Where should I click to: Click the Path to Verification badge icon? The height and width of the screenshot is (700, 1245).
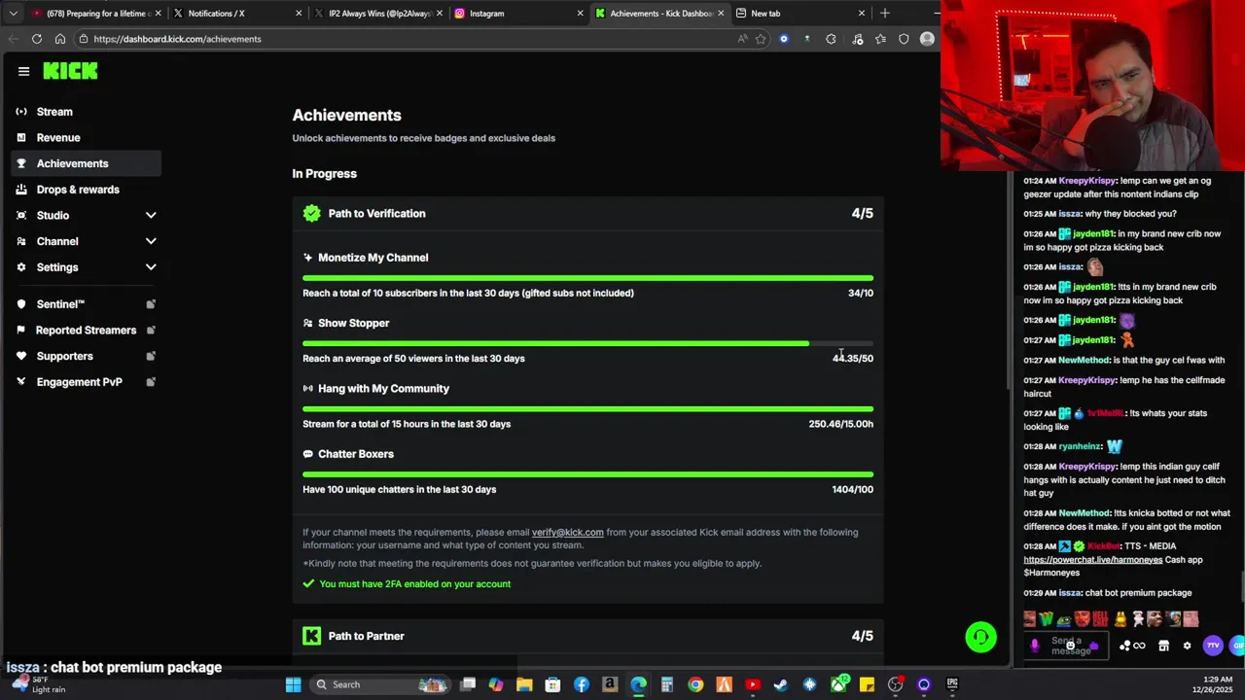pyautogui.click(x=311, y=213)
